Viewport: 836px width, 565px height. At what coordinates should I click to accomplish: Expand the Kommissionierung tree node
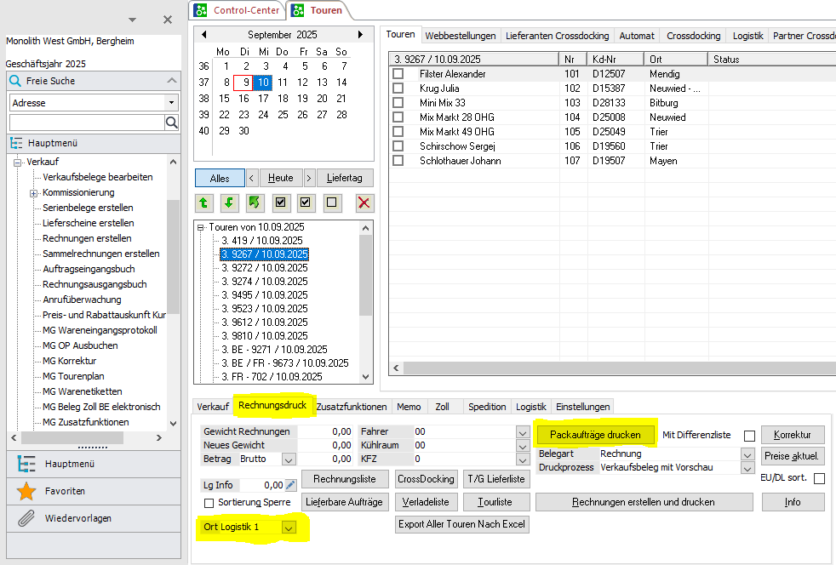coord(34,192)
